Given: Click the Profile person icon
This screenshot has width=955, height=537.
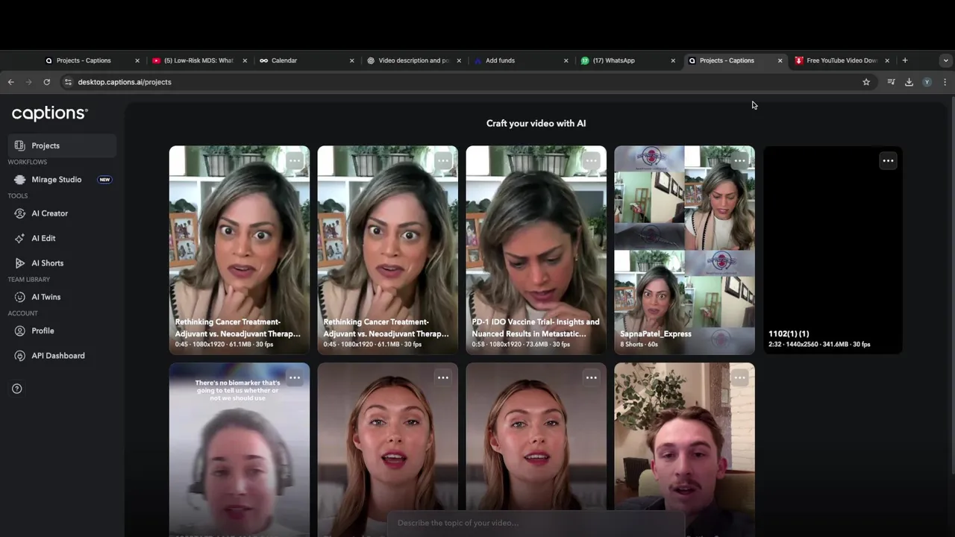Looking at the screenshot, I should click(19, 330).
